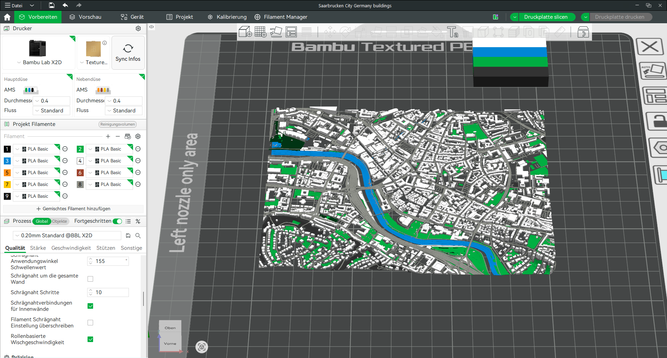Image resolution: width=667 pixels, height=358 pixels.
Task: Click Gemischtes Filament hinzufügen
Action: [73, 209]
